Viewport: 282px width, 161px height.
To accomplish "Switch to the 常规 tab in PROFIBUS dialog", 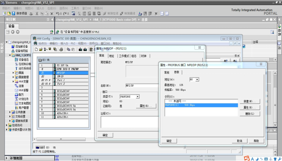I will click(166, 72).
